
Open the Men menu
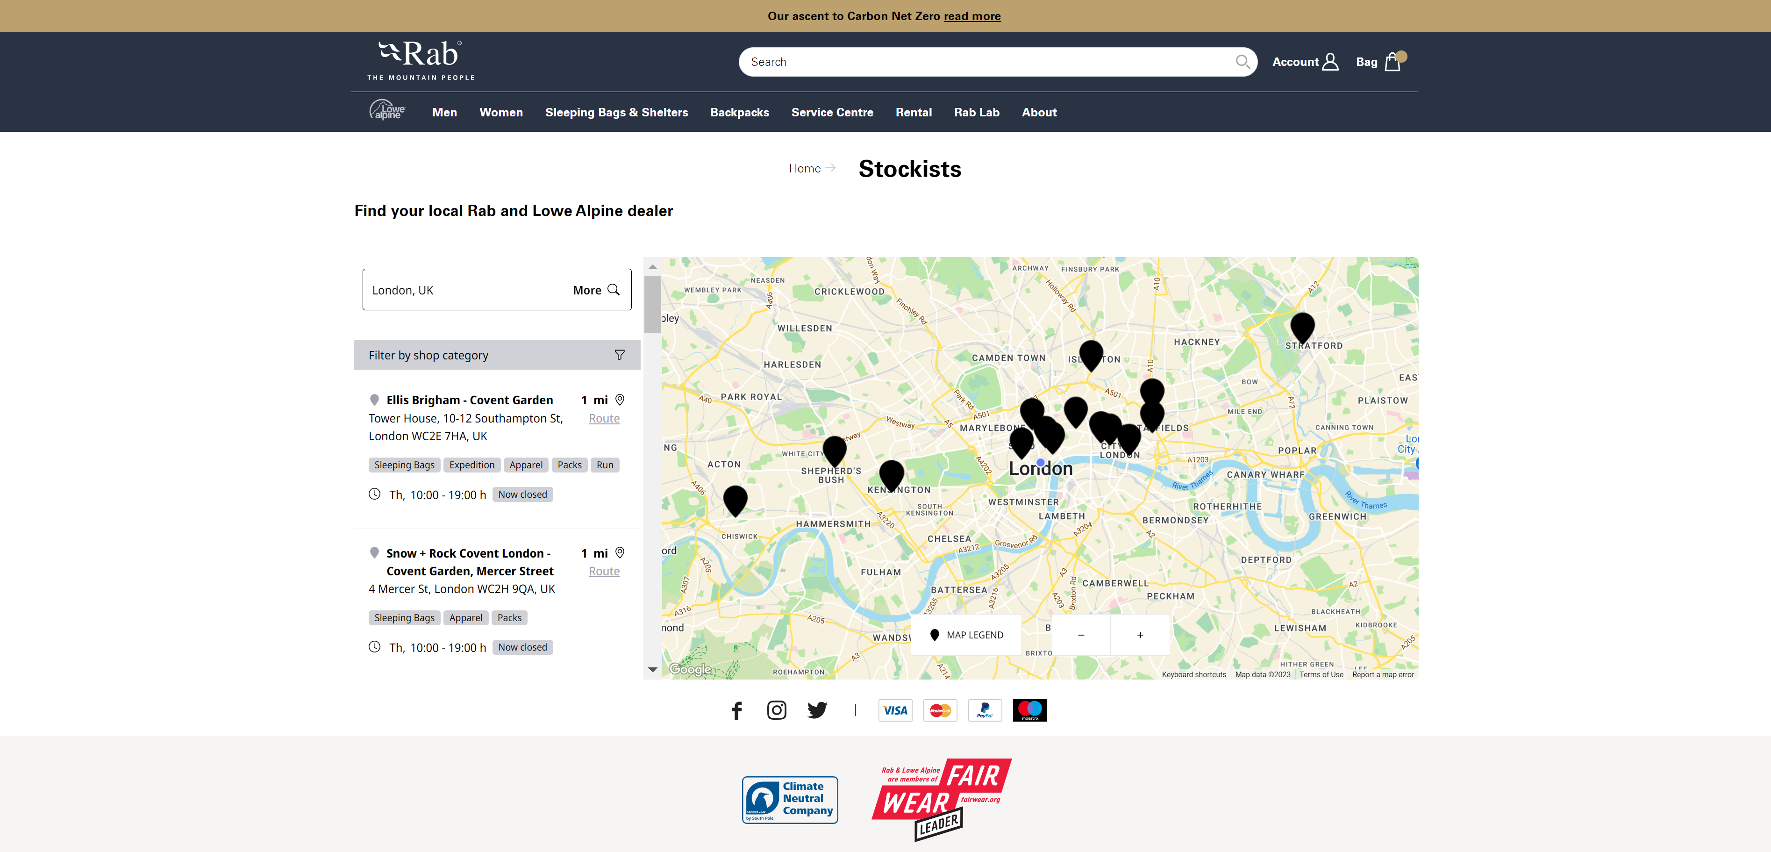point(444,112)
